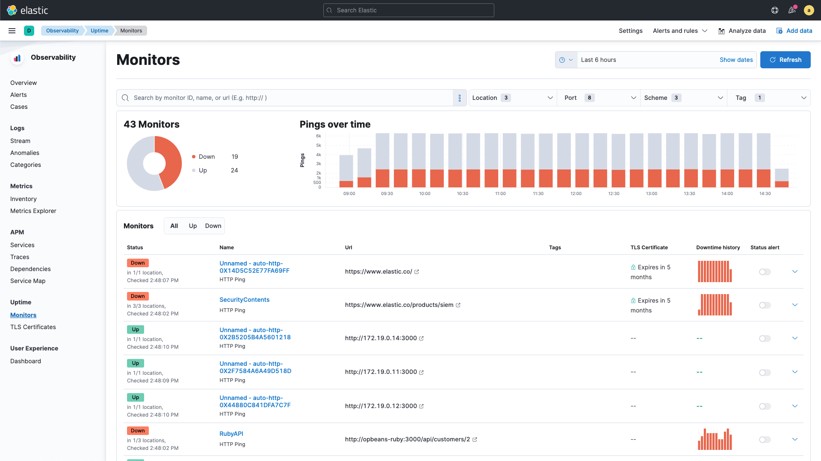Image resolution: width=821 pixels, height=461 pixels.
Task: Open the quick time range picker menu
Action: pyautogui.click(x=566, y=60)
